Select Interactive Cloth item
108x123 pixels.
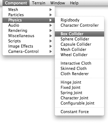[x=80, y=63]
